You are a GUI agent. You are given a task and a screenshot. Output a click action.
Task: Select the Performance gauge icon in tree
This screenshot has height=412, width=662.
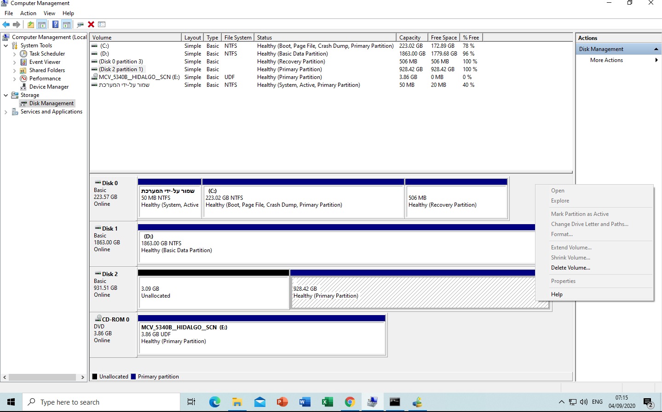pos(23,79)
